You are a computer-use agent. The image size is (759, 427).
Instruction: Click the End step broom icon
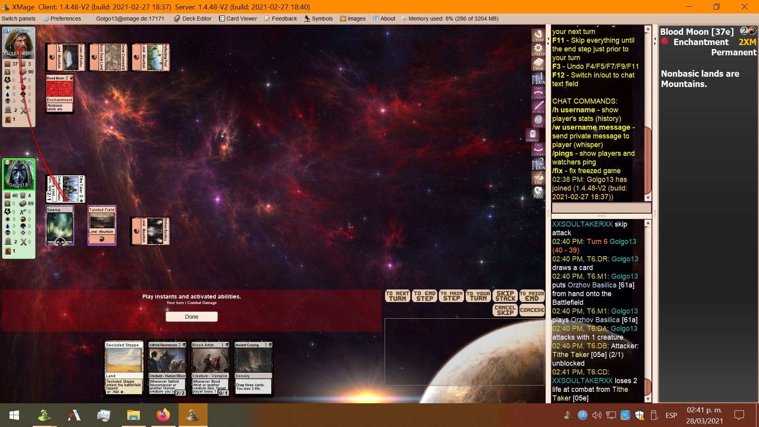(x=538, y=178)
